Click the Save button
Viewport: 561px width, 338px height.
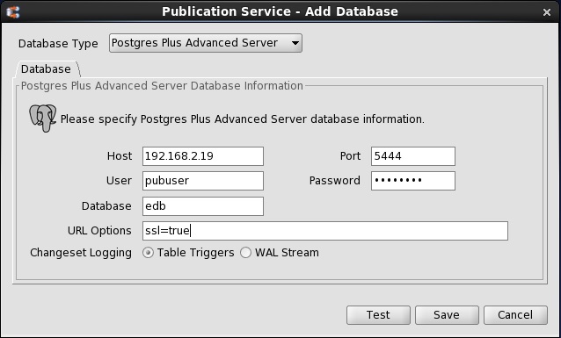(447, 315)
